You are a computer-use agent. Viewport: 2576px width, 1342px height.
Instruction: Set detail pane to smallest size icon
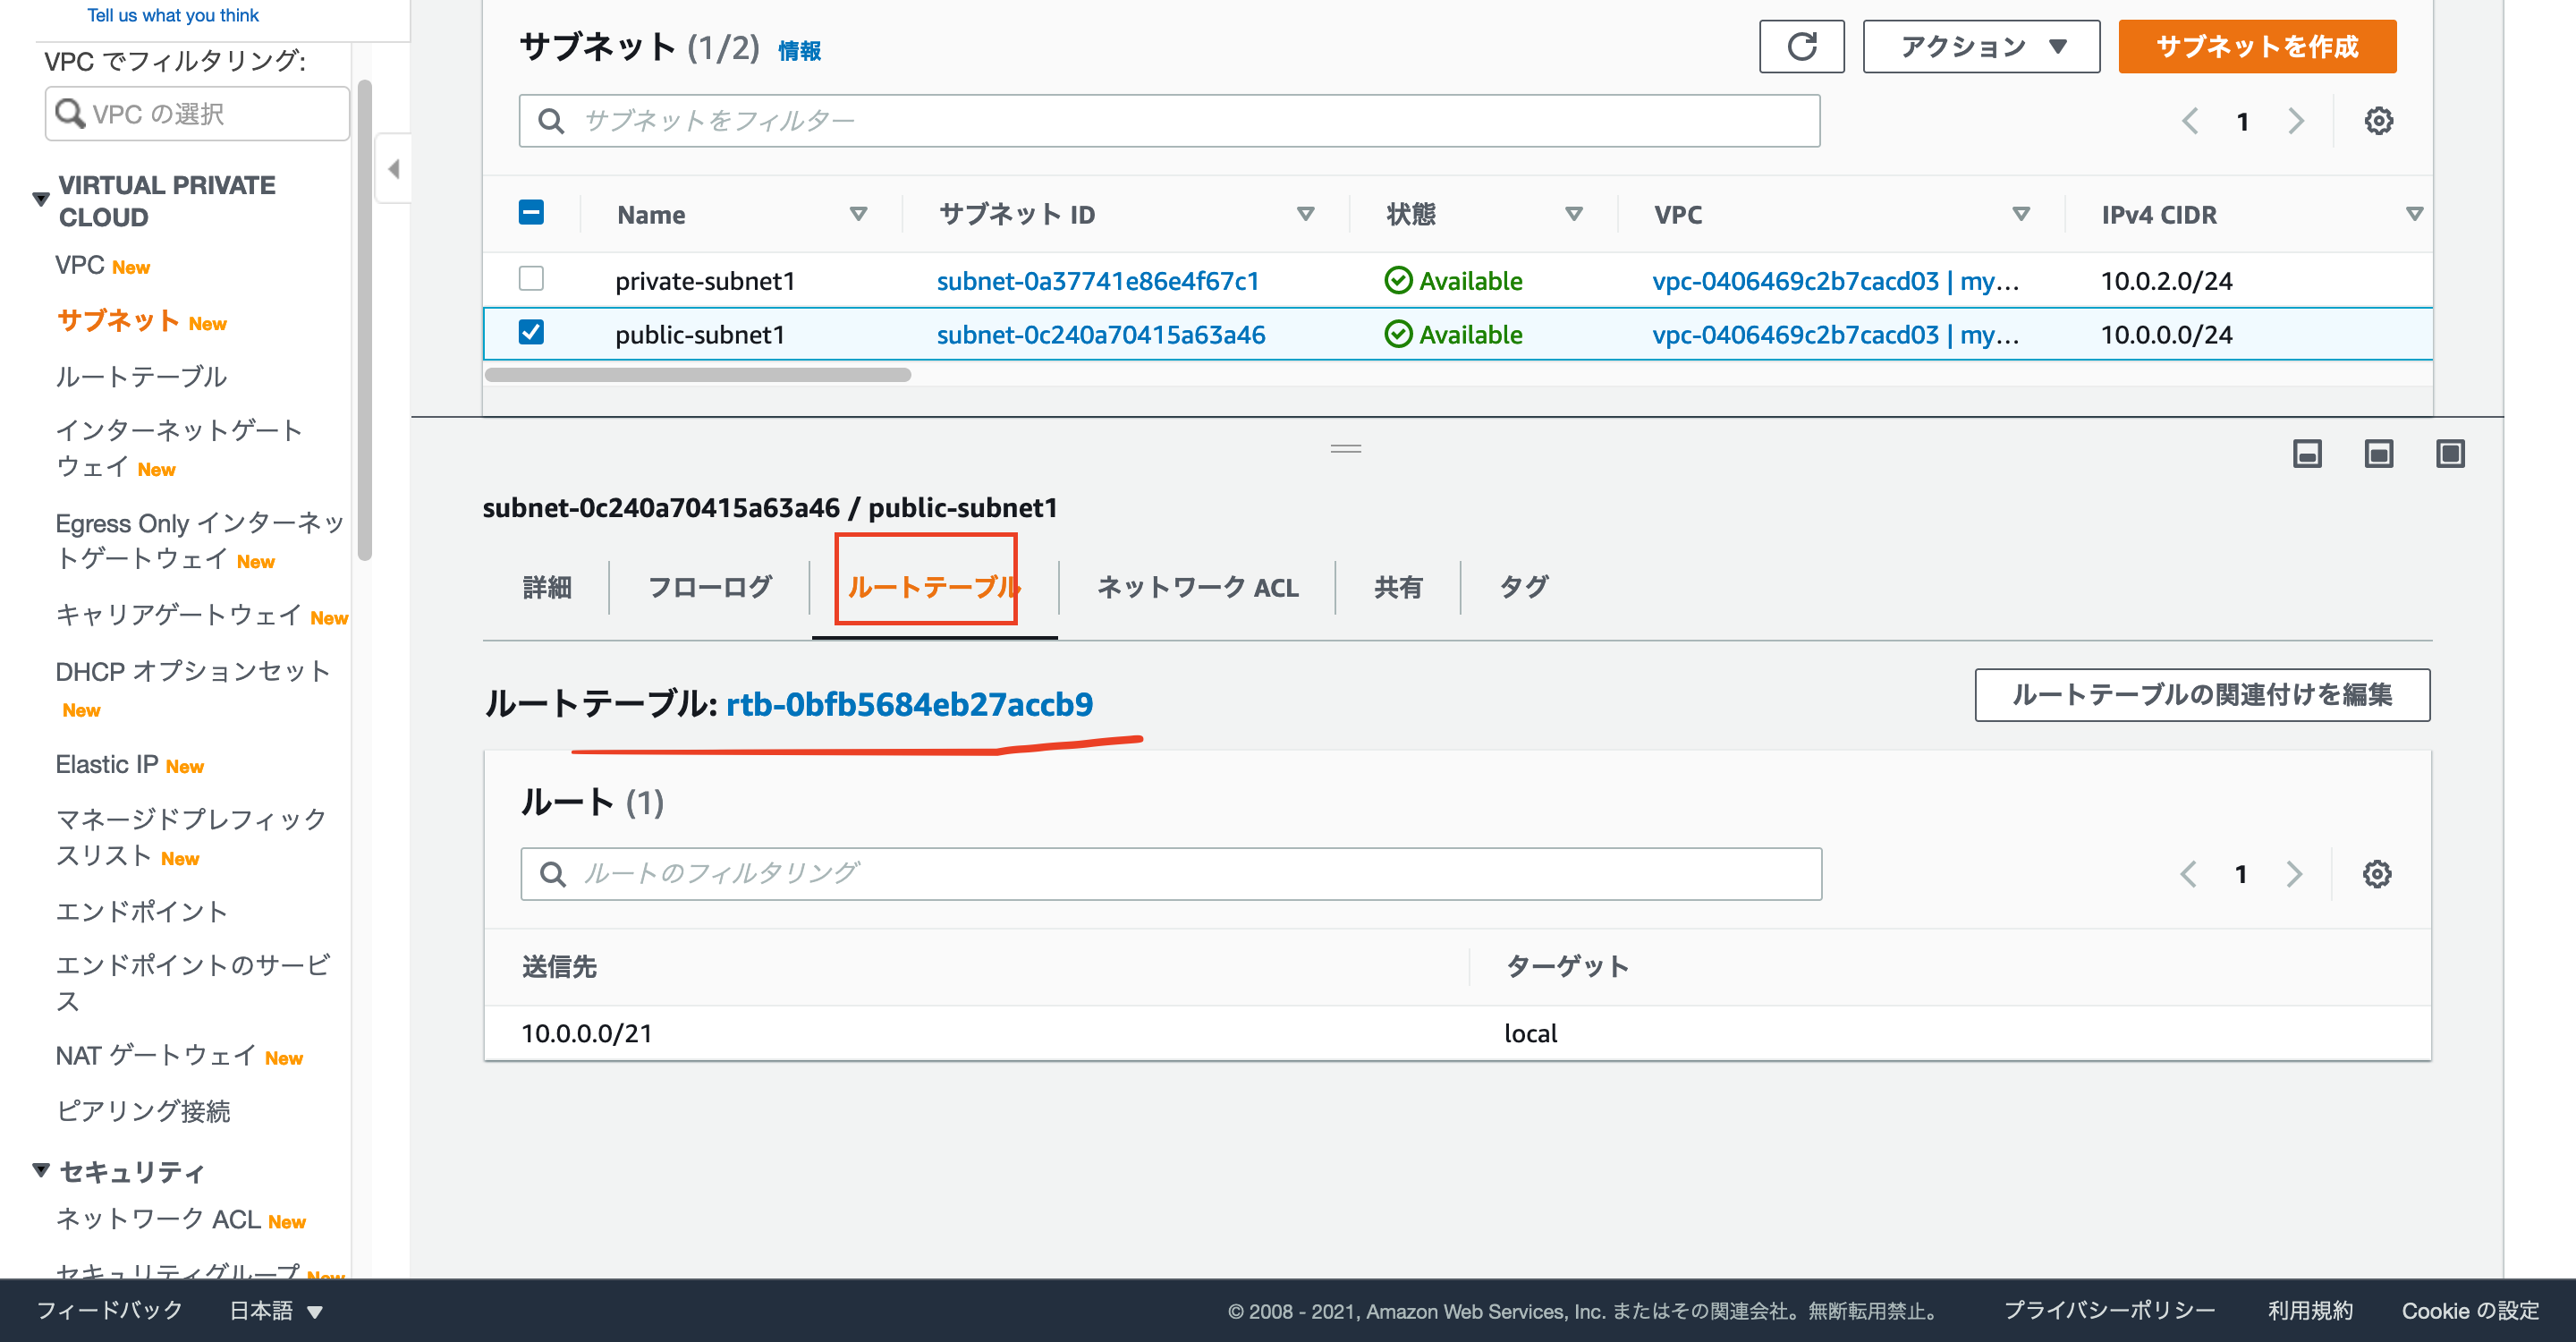pos(2306,454)
